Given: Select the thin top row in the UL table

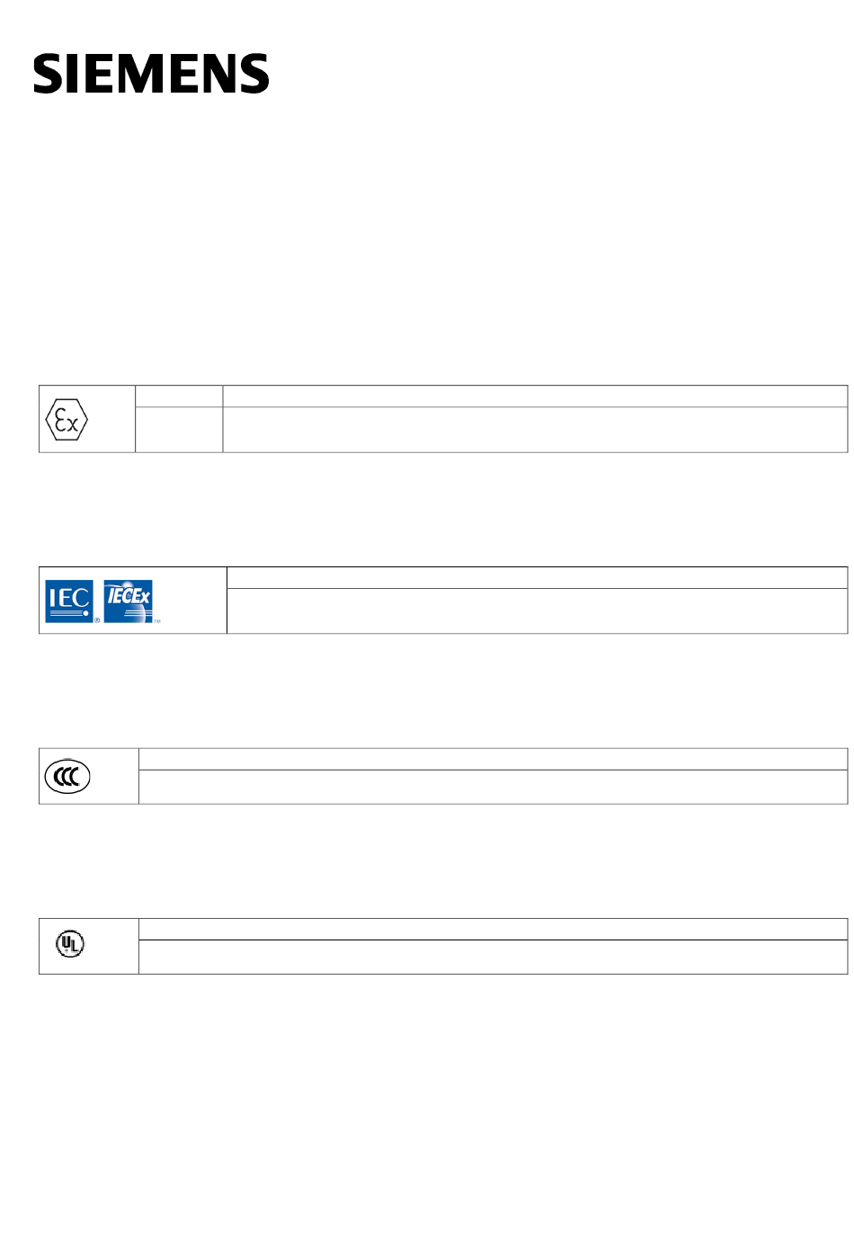Looking at the screenshot, I should (494, 930).
